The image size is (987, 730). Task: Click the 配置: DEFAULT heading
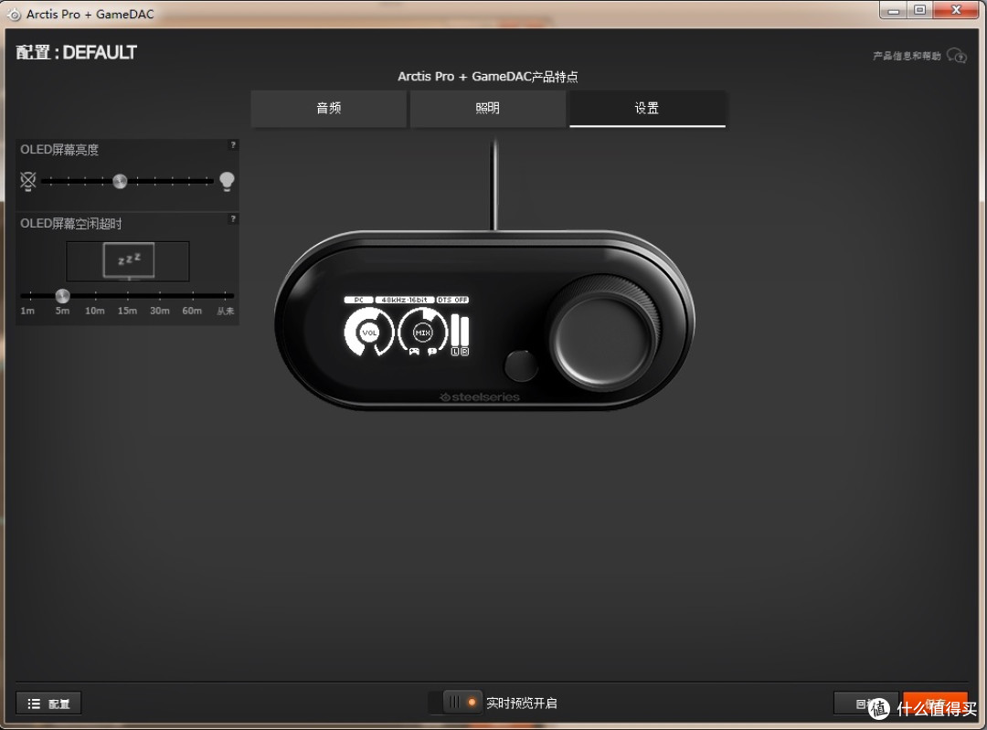coord(76,52)
